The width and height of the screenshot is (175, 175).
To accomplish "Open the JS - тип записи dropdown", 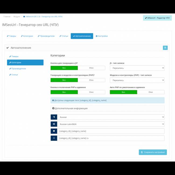I will (x=137, y=68).
